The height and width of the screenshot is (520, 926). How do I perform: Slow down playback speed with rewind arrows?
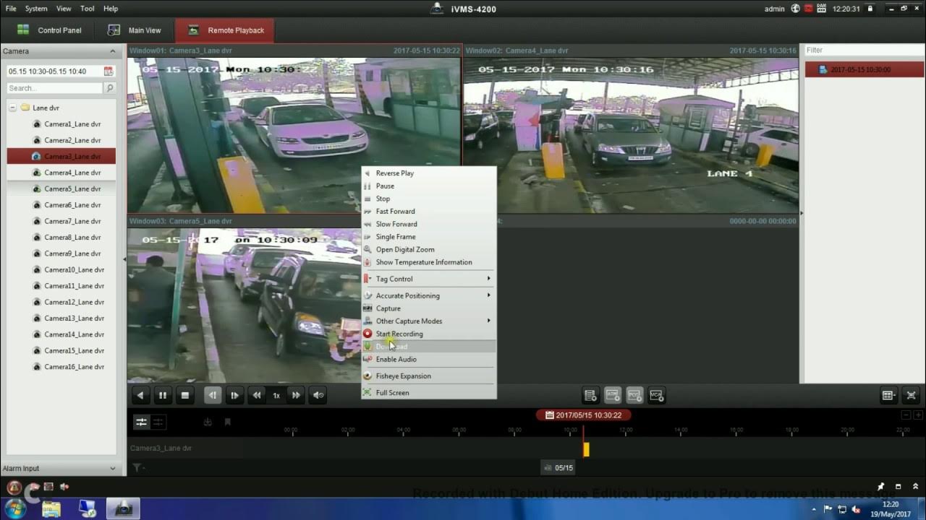click(x=257, y=395)
